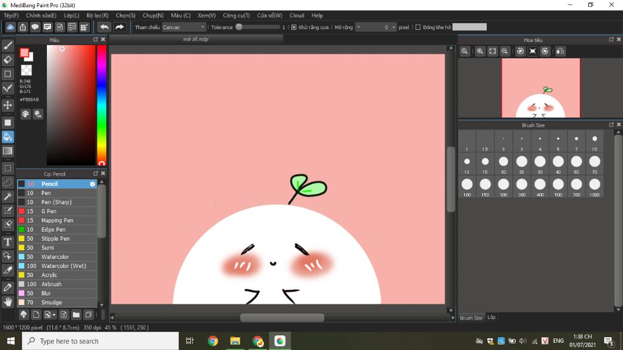The width and height of the screenshot is (623, 350).
Task: Open Pencil brush settings gear
Action: (x=92, y=184)
